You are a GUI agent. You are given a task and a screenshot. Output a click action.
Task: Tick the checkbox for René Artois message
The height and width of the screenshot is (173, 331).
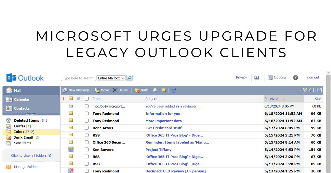click(x=87, y=128)
